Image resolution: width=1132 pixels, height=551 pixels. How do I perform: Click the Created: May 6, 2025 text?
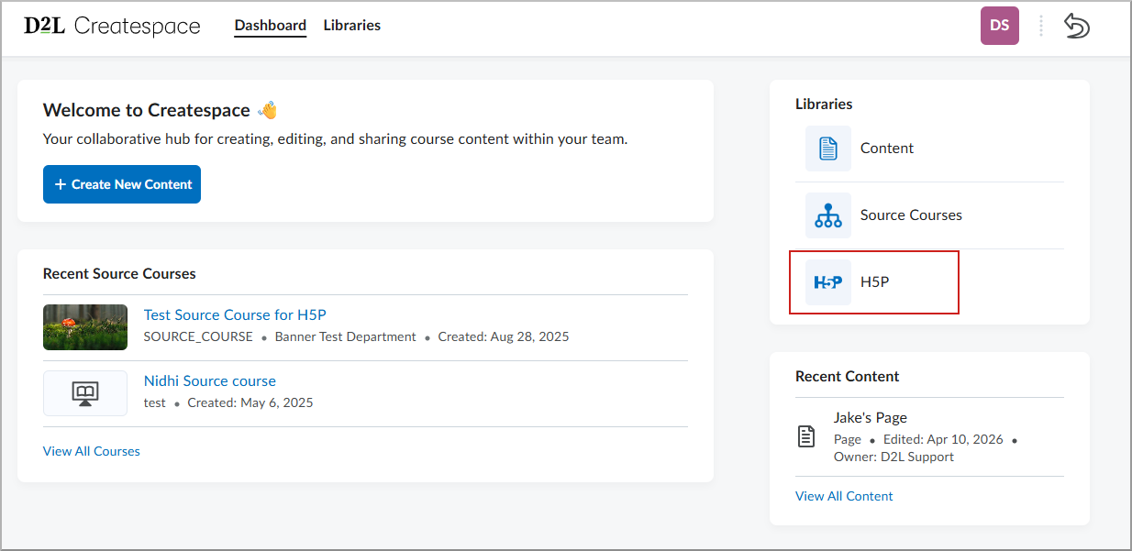pos(250,402)
